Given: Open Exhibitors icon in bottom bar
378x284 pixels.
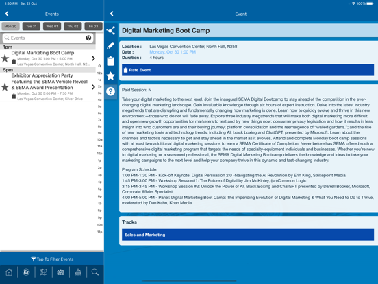Looking at the screenshot, I should tap(26, 272).
